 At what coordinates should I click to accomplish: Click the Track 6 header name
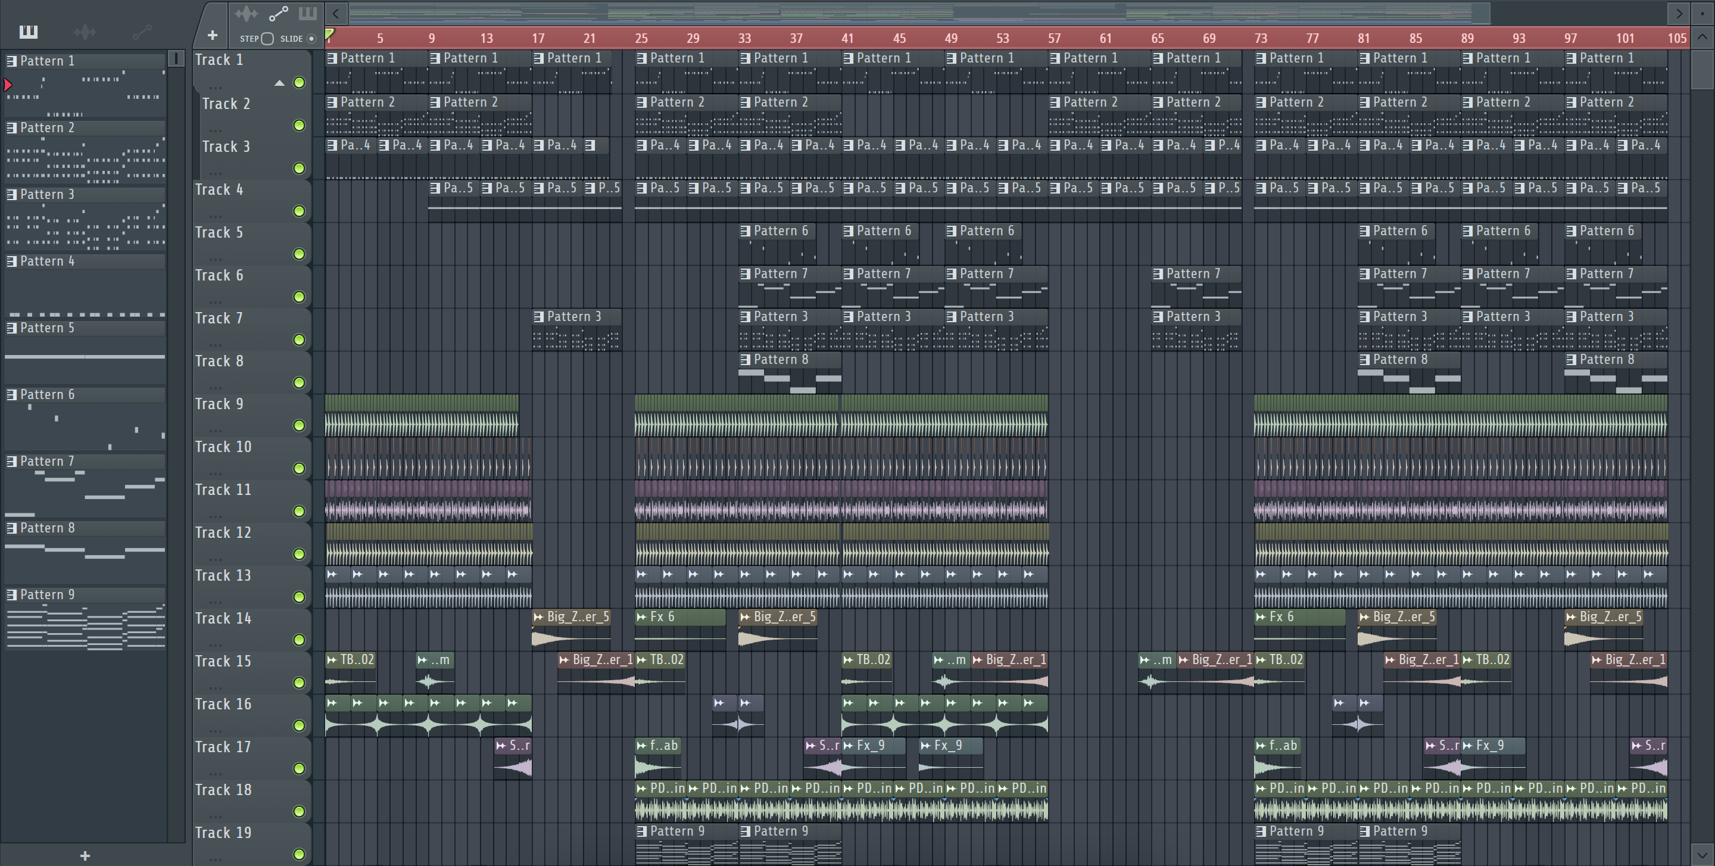[219, 276]
